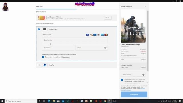Click into the CVV field

pyautogui.click(x=91, y=48)
